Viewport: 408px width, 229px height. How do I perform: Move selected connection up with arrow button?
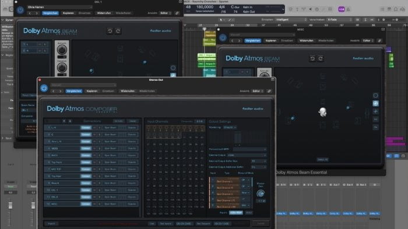(64, 121)
